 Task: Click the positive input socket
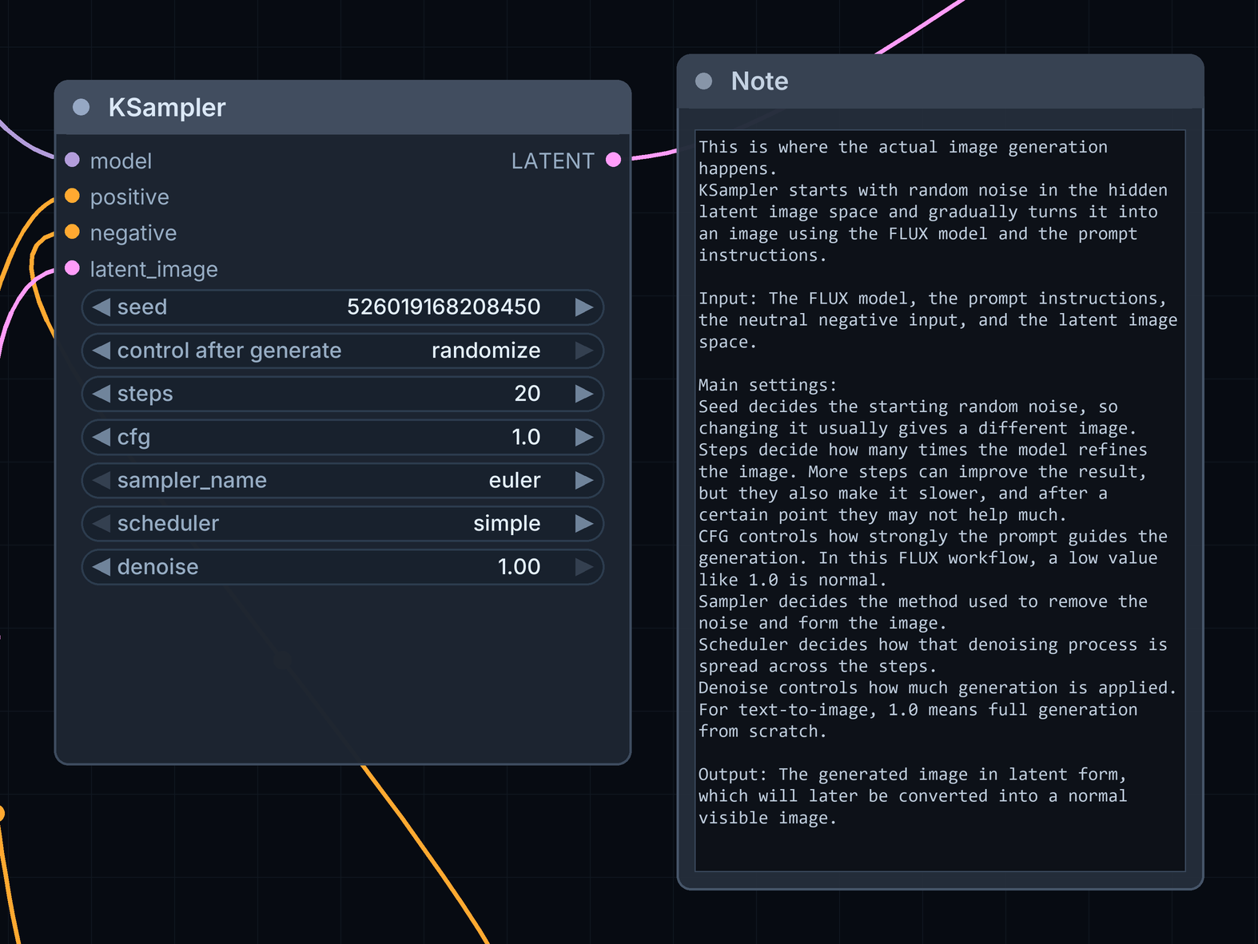[73, 196]
